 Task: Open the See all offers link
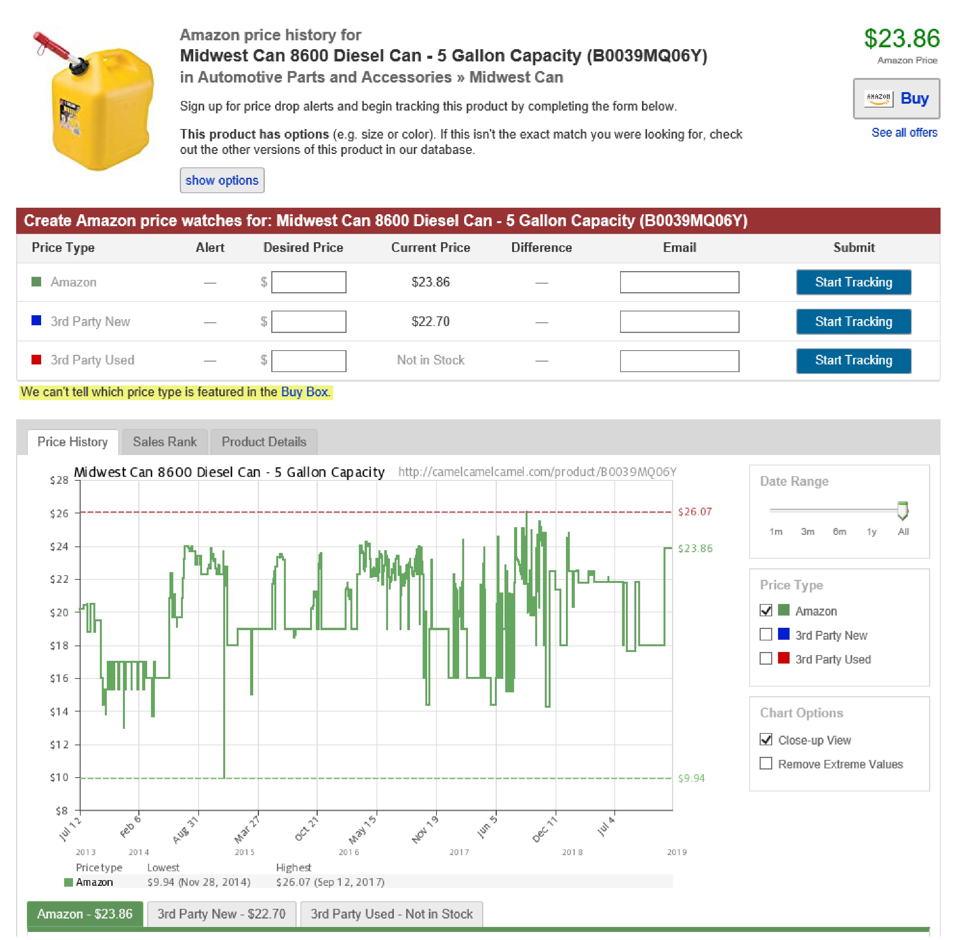tap(905, 132)
